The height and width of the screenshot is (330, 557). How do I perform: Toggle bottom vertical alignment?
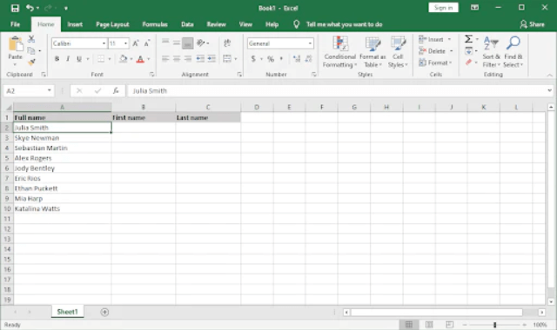click(188, 43)
